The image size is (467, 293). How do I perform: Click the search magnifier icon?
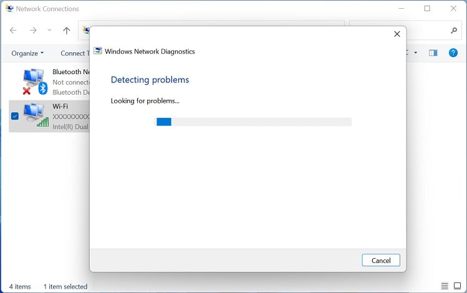[x=454, y=30]
